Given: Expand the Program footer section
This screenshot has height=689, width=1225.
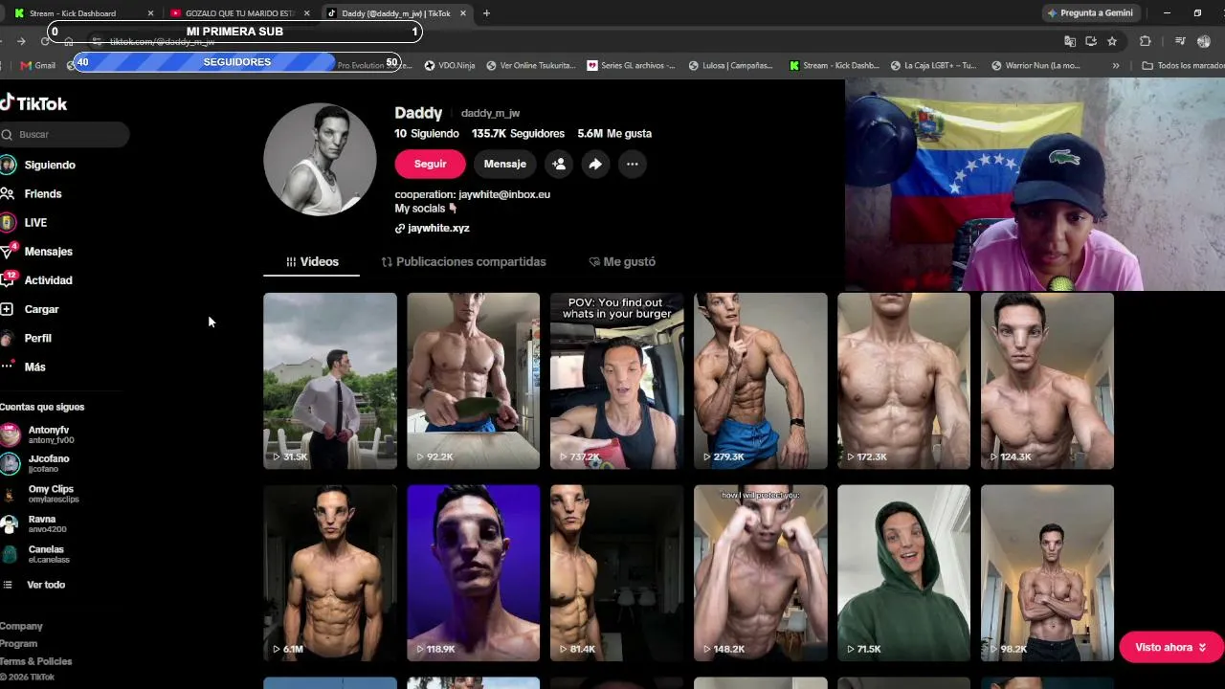Looking at the screenshot, I should tap(19, 644).
